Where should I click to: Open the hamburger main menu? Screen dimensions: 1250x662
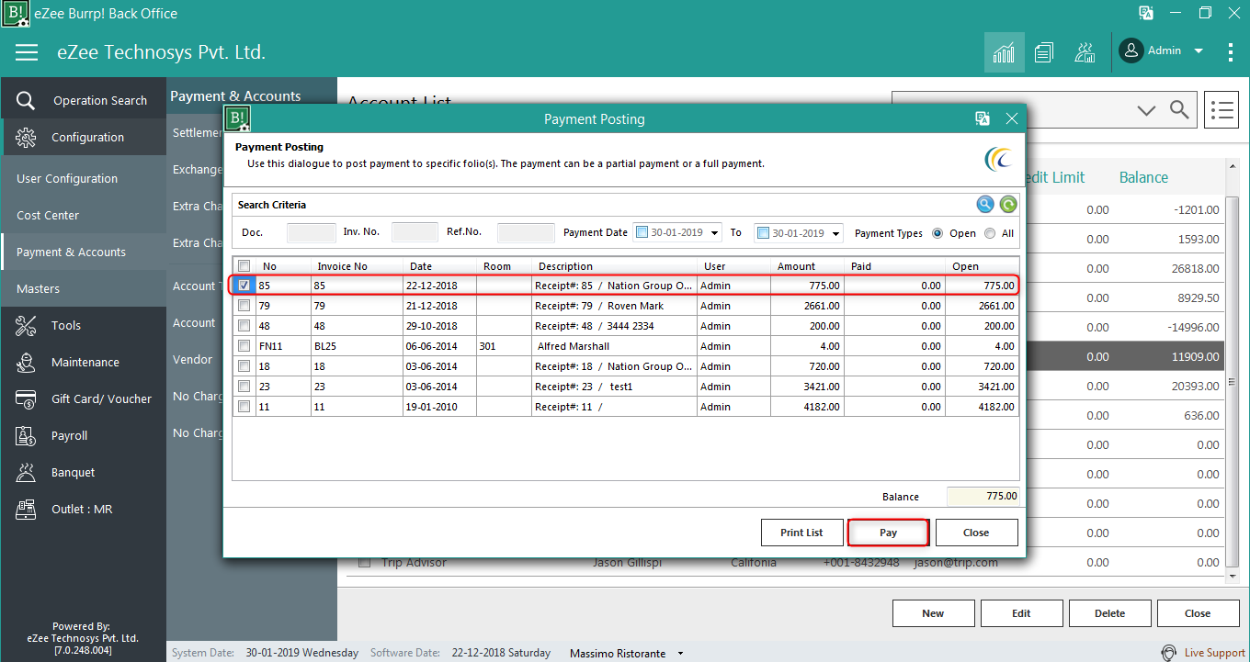(27, 52)
